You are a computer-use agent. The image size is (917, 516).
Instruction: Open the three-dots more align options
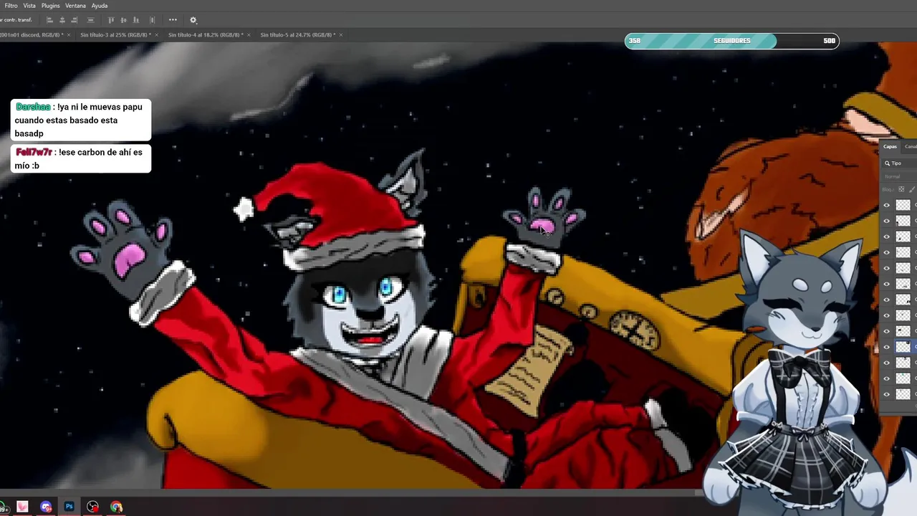click(173, 20)
